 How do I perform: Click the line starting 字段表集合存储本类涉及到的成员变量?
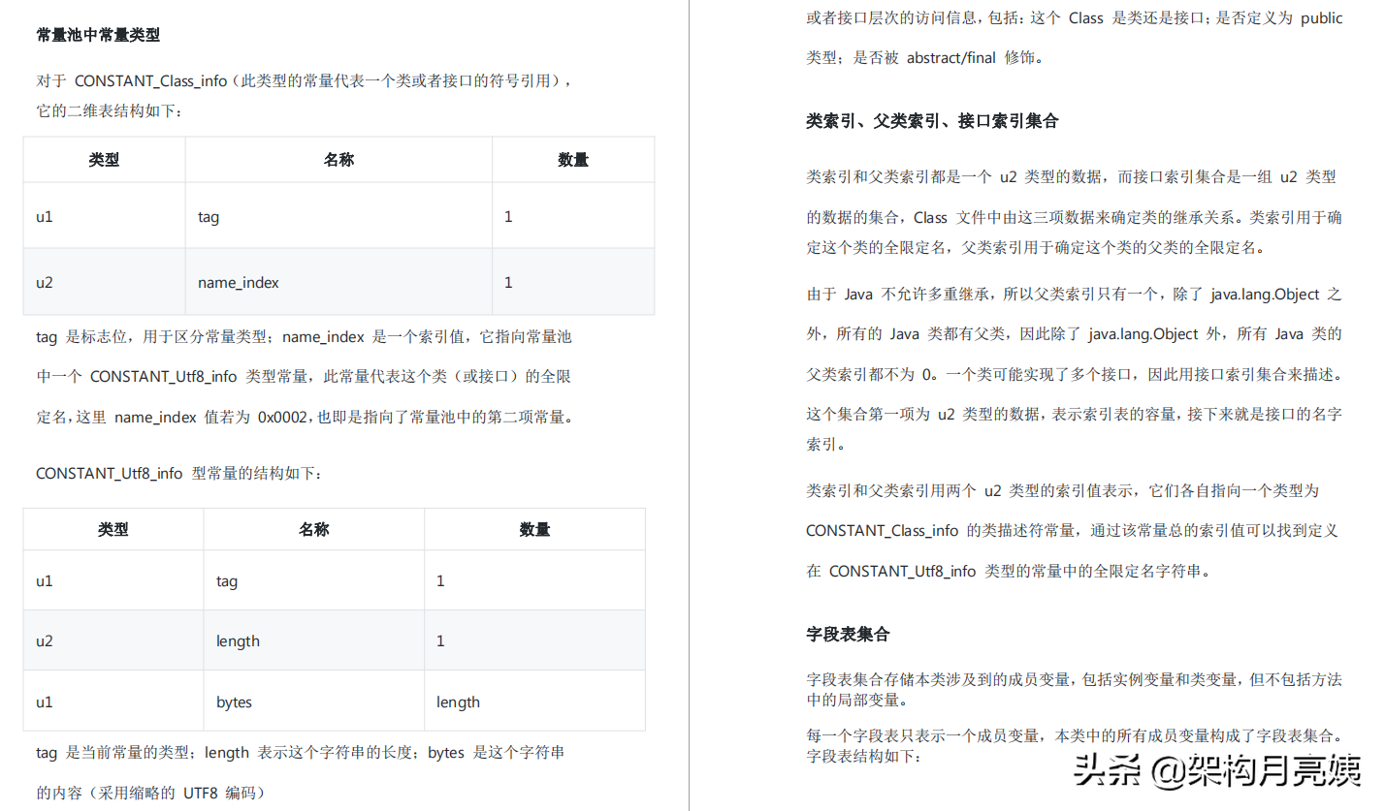[x=1075, y=679]
